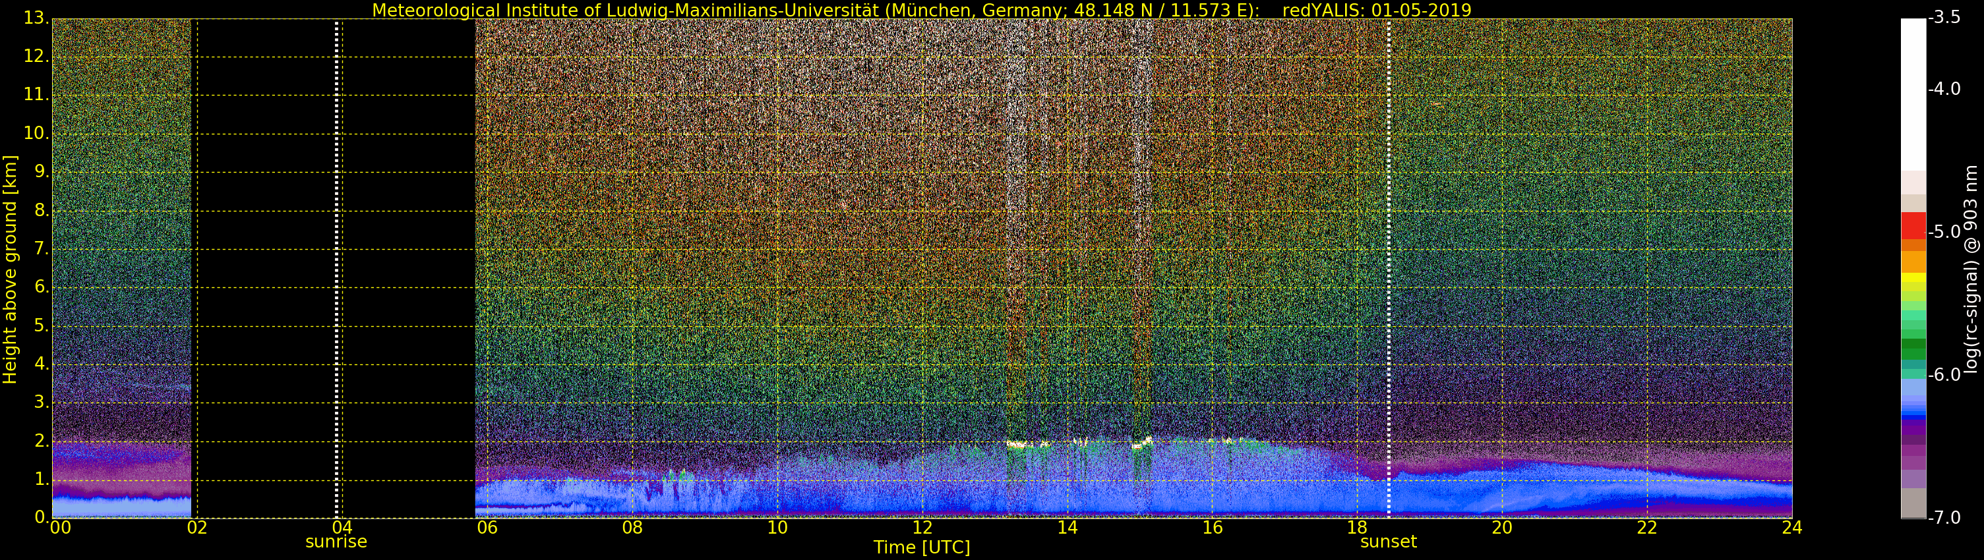Click the '13.' height tick label

36,18
